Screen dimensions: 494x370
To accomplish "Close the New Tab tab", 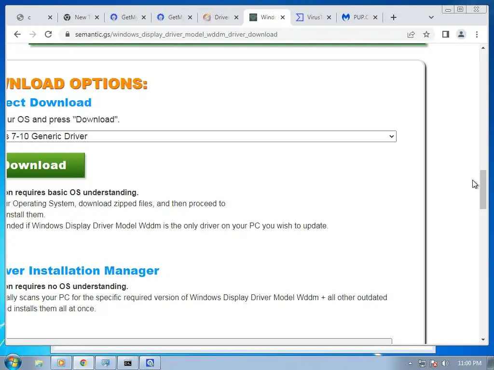I will click(x=97, y=17).
